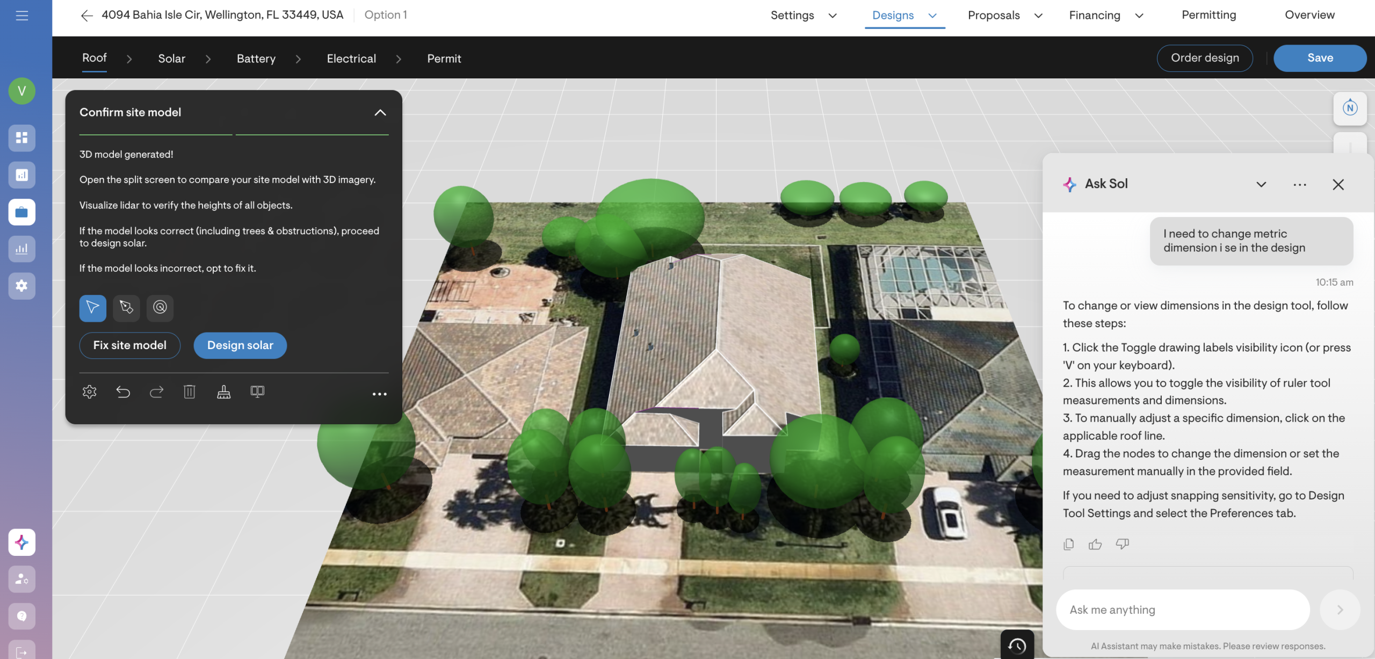Click the undo arrow icon

[x=123, y=392]
